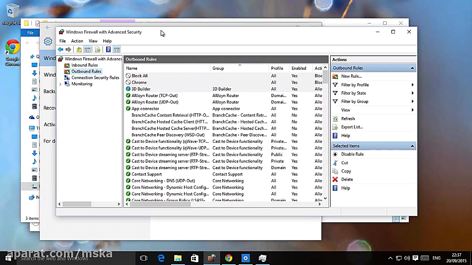Expand the Monitoring tree node arrow
Screen dimensions: 472x265
[60, 84]
